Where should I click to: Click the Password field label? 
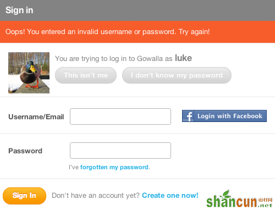(25, 151)
